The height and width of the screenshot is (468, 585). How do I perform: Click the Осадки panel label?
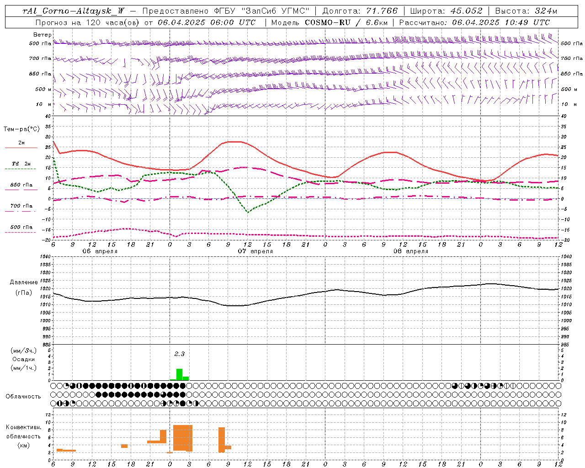(24, 359)
